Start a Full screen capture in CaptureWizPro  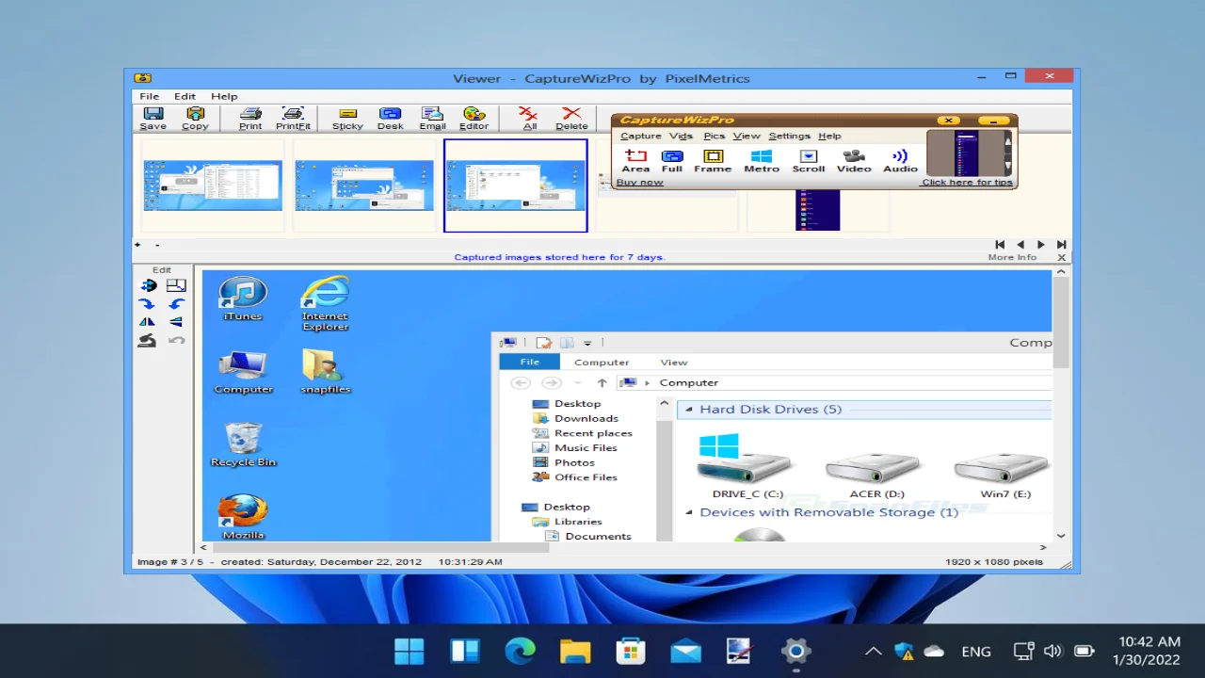pyautogui.click(x=672, y=161)
